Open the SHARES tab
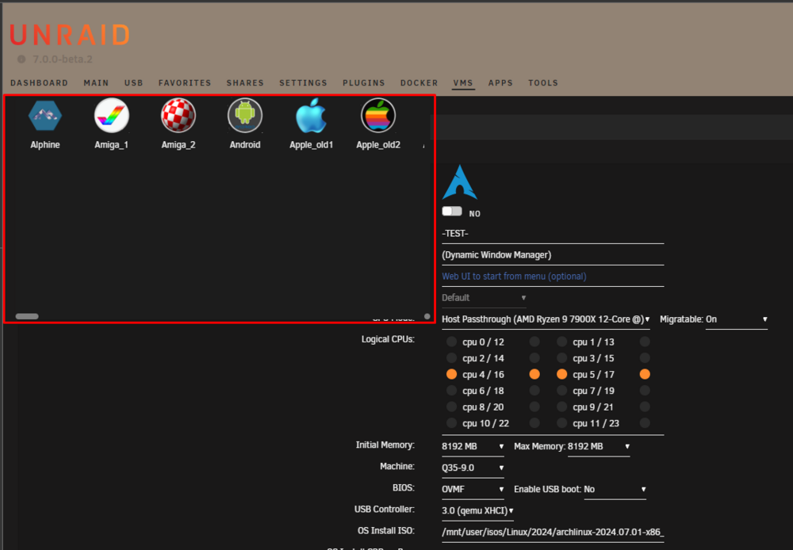793x550 pixels. point(245,83)
